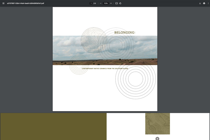Viewport: 210px width, 140px height.
Task: Download the PDF file
Action: [200, 3]
